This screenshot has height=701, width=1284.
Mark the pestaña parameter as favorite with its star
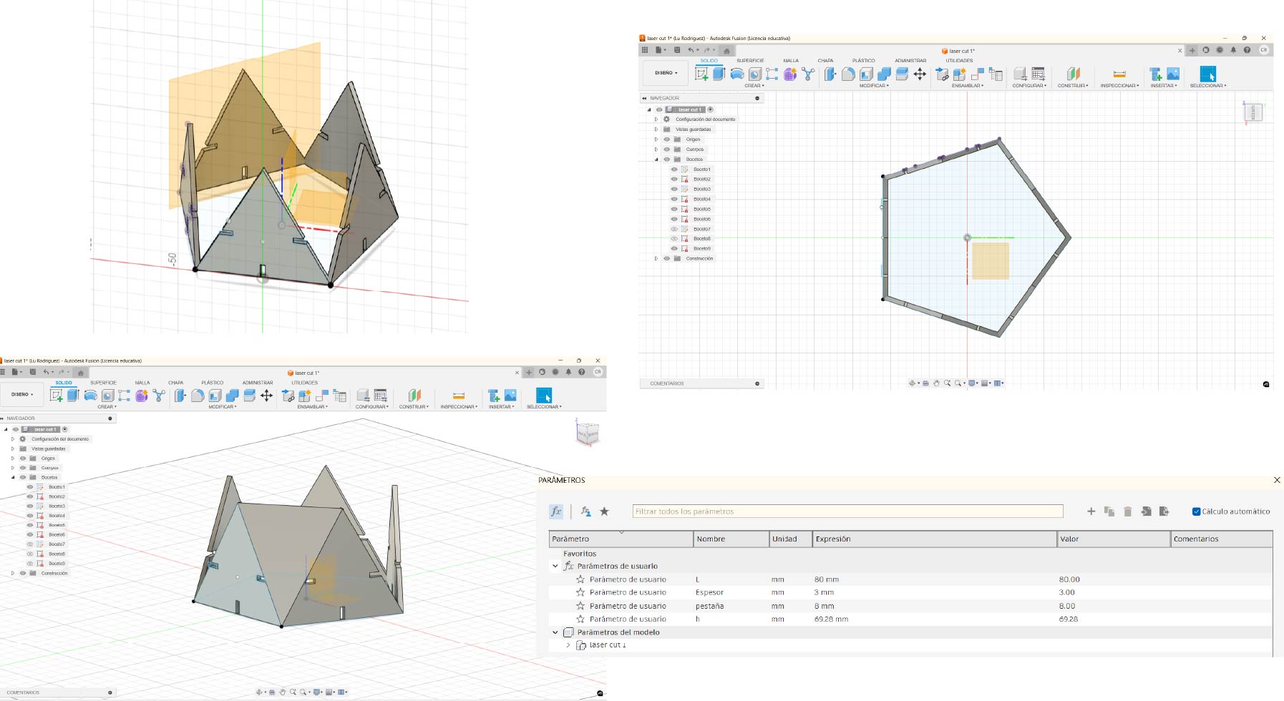coord(580,606)
